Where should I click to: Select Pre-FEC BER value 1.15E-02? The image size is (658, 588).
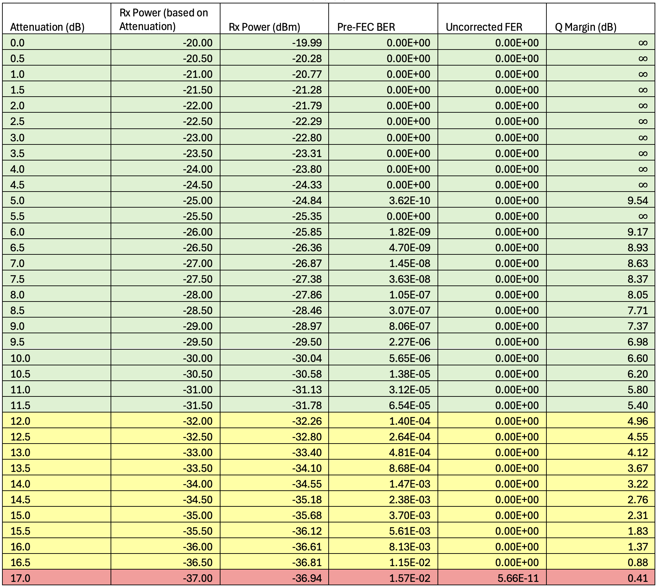tap(383, 562)
